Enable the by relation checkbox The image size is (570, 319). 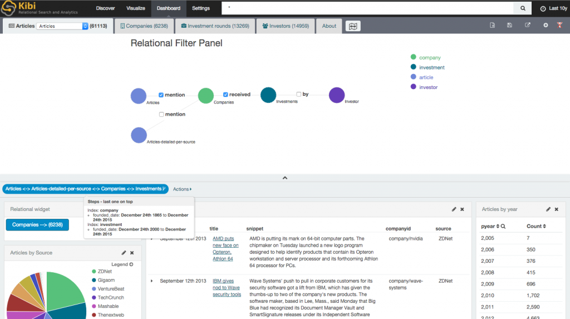[x=299, y=94]
